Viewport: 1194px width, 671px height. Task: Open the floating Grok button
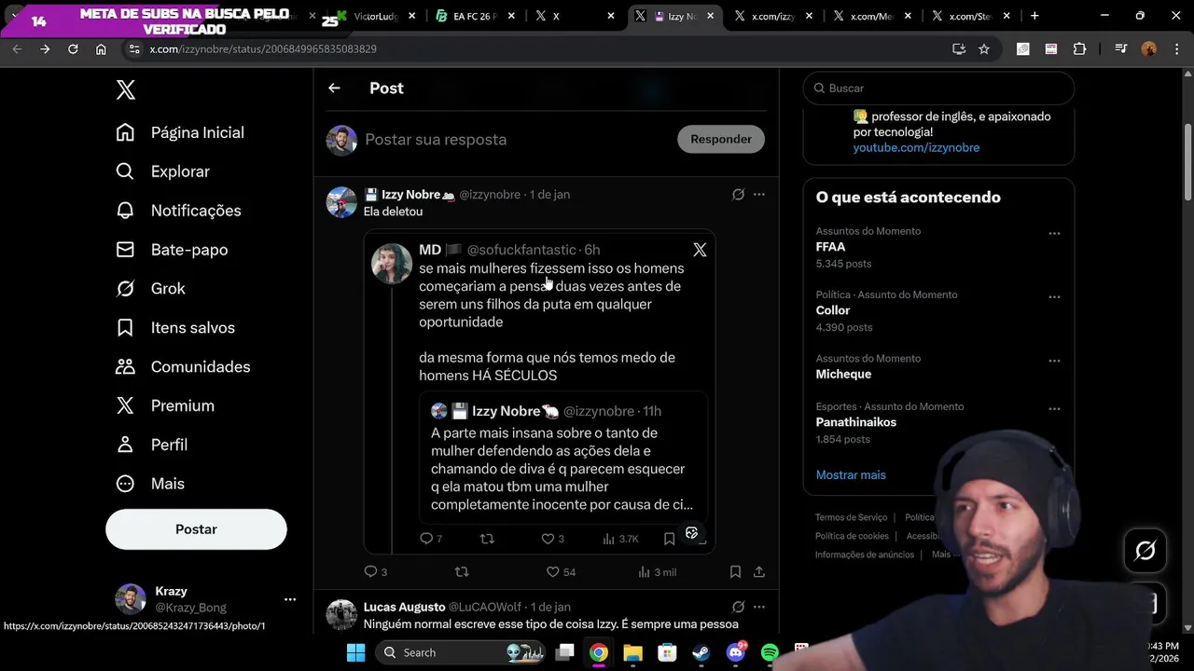tap(1145, 551)
